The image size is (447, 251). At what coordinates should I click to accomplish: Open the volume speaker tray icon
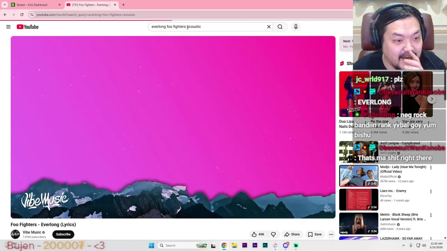pos(424,245)
